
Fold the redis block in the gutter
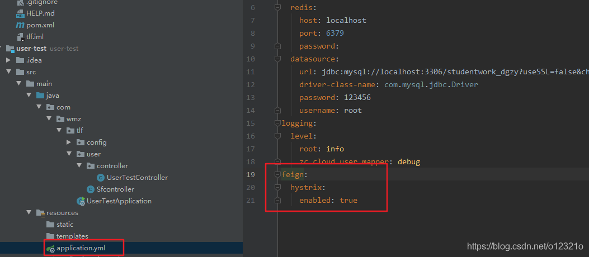point(277,7)
